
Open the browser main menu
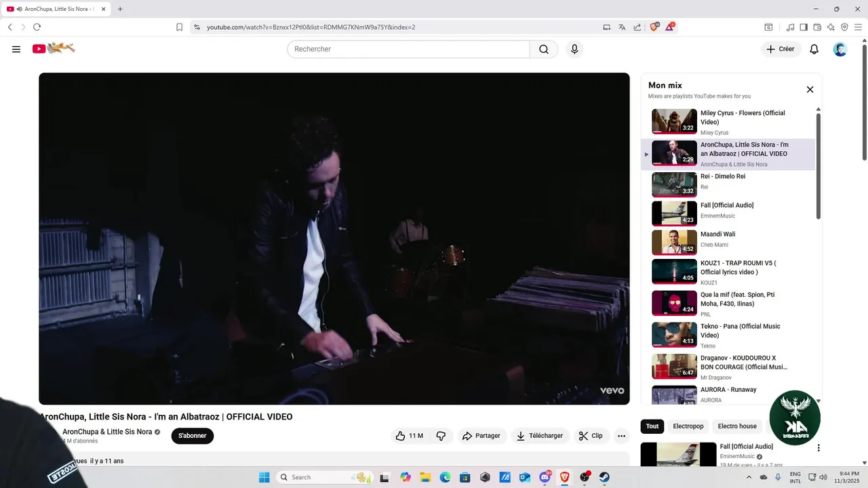(x=858, y=27)
